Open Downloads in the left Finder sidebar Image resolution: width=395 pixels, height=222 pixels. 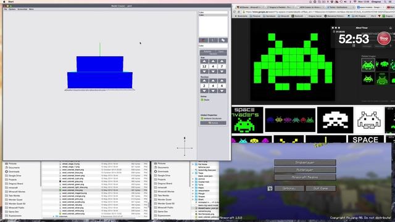12,171
